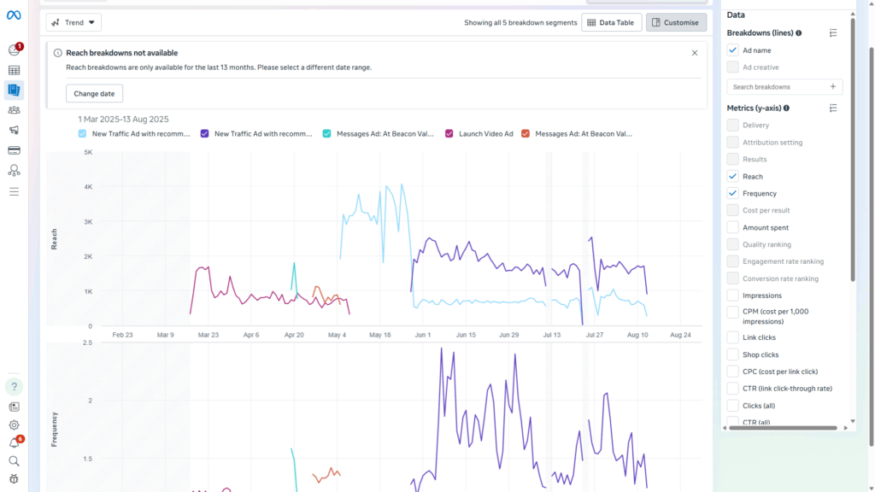Open the search magnifier icon
This screenshot has height=492, width=875.
pyautogui.click(x=14, y=460)
